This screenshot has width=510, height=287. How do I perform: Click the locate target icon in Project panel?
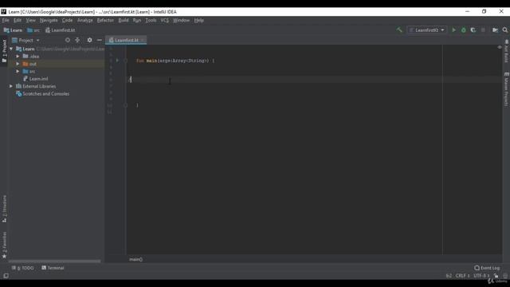click(68, 40)
